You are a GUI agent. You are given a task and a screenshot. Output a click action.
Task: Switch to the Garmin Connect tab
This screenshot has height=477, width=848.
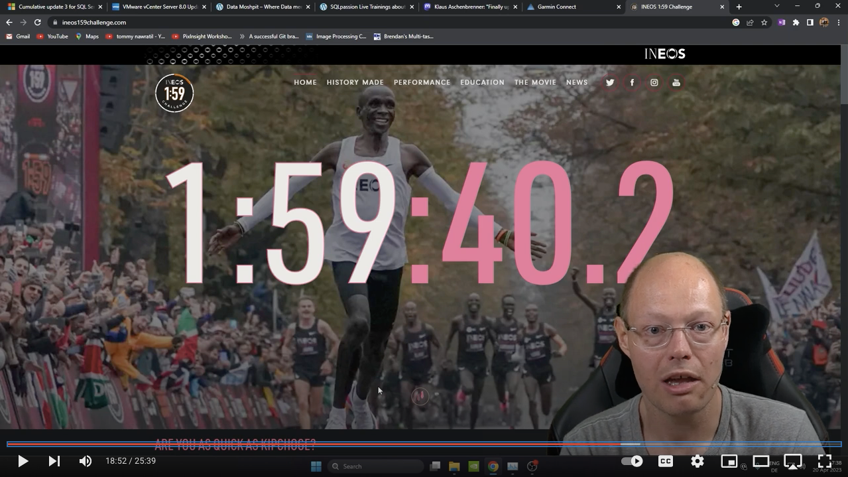point(556,7)
